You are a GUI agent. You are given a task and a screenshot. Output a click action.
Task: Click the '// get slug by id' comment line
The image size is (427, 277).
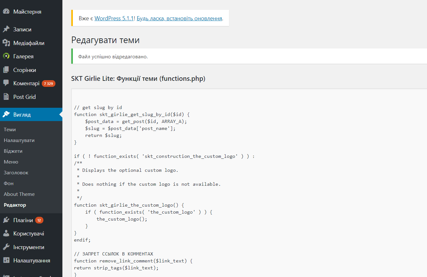click(98, 107)
